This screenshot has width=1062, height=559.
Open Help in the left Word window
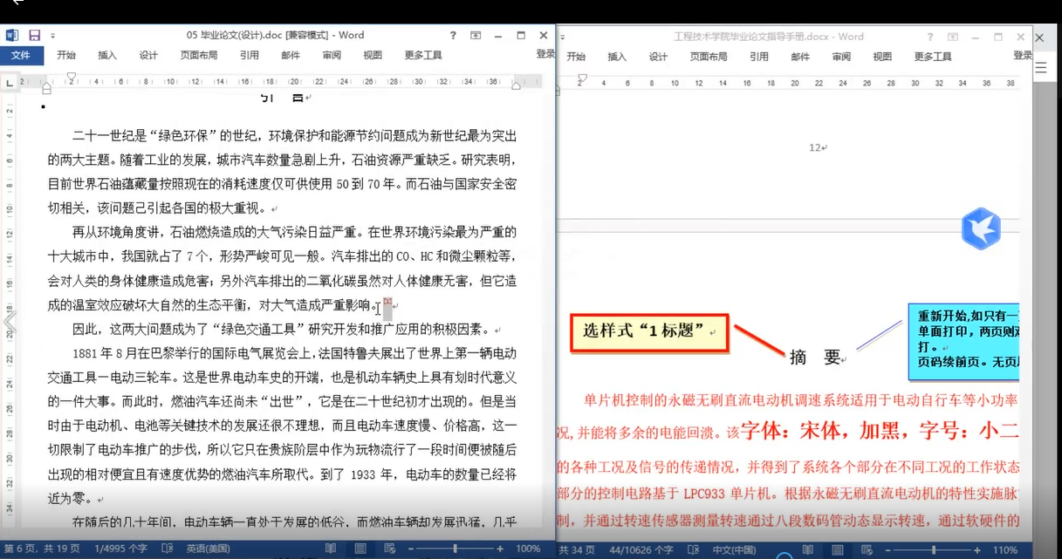point(453,36)
